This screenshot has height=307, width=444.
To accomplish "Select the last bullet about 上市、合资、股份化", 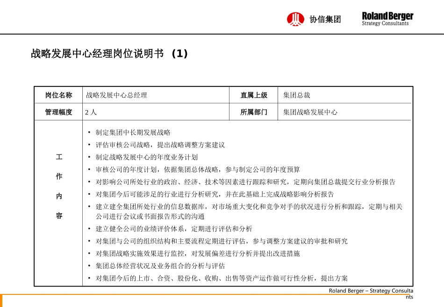I will click(x=222, y=279).
